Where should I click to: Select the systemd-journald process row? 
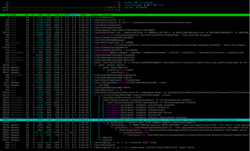[x=125, y=55]
